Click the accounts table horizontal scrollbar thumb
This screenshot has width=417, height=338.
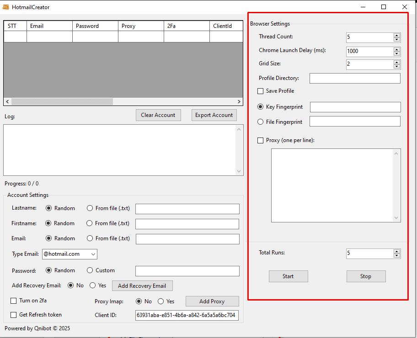[x=62, y=101]
